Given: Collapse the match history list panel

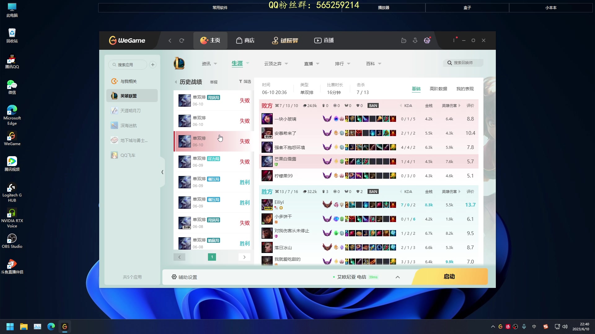Looking at the screenshot, I should point(162,172).
